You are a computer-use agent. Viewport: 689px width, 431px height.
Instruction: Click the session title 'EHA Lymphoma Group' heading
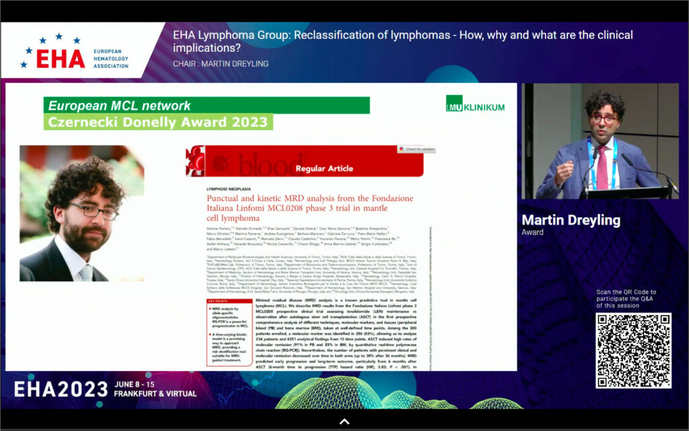click(402, 41)
